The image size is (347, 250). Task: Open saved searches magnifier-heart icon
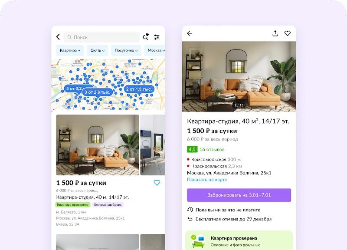(x=146, y=37)
